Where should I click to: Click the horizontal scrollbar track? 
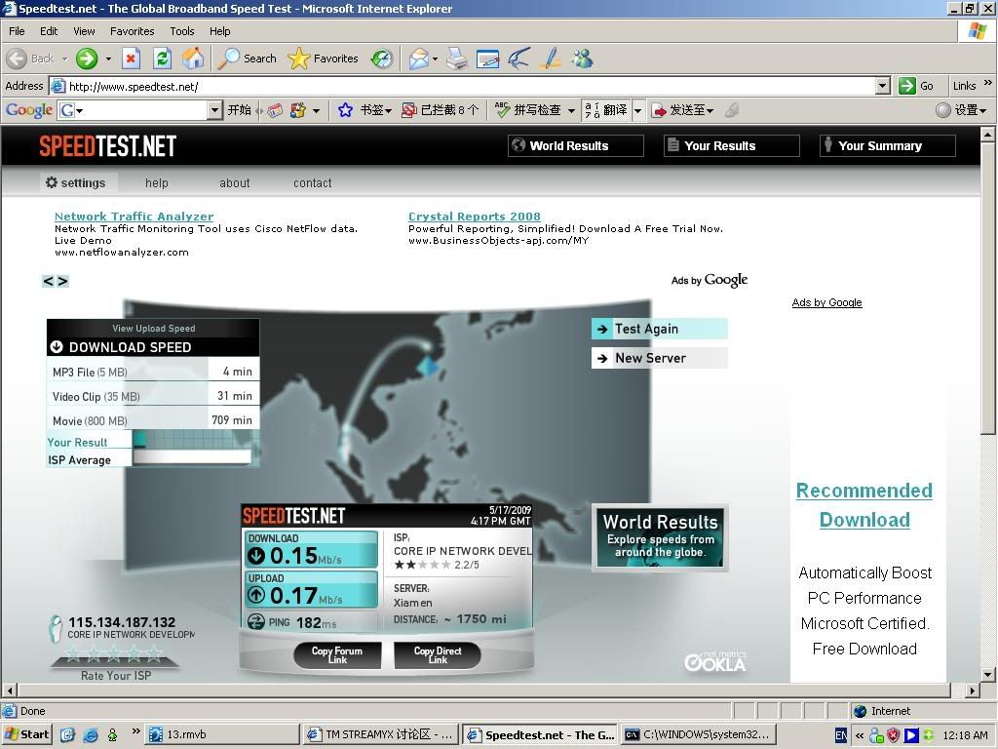487,690
